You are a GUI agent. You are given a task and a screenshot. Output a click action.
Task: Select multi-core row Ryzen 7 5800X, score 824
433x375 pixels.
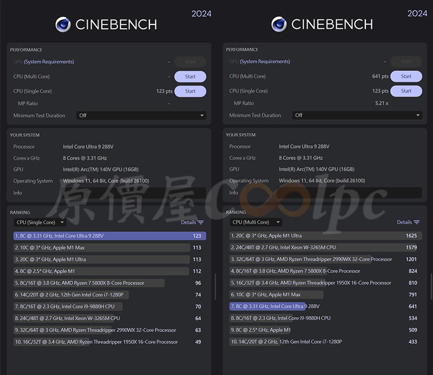pos(326,271)
